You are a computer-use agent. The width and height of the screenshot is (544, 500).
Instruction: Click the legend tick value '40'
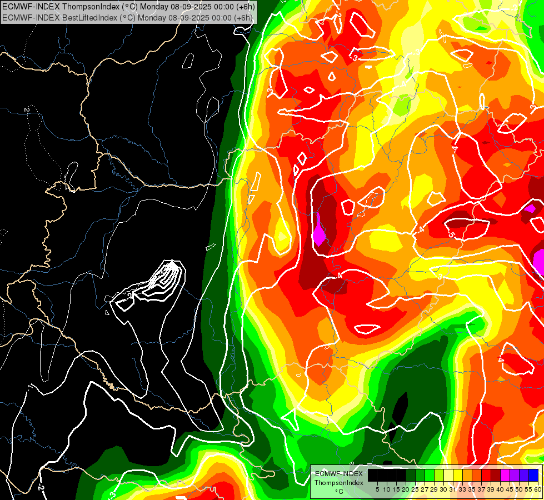[500, 489]
